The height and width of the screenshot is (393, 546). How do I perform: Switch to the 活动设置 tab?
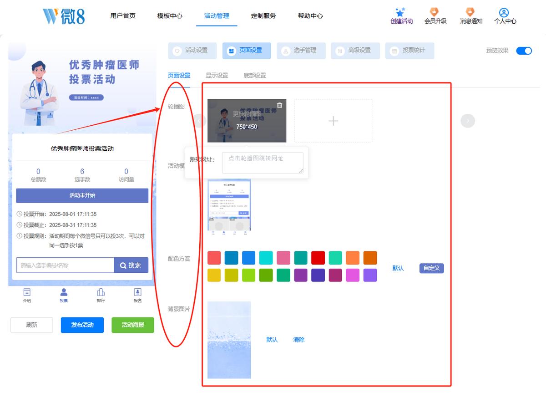tap(192, 51)
